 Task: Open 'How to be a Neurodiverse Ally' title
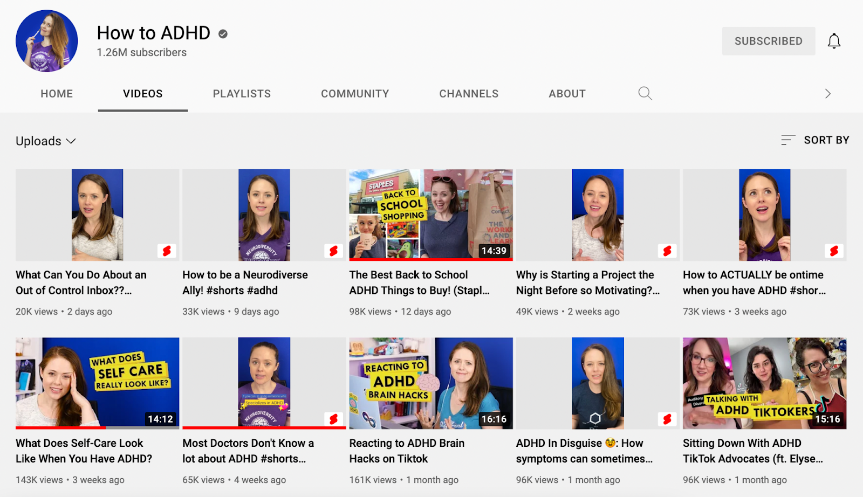click(x=245, y=282)
